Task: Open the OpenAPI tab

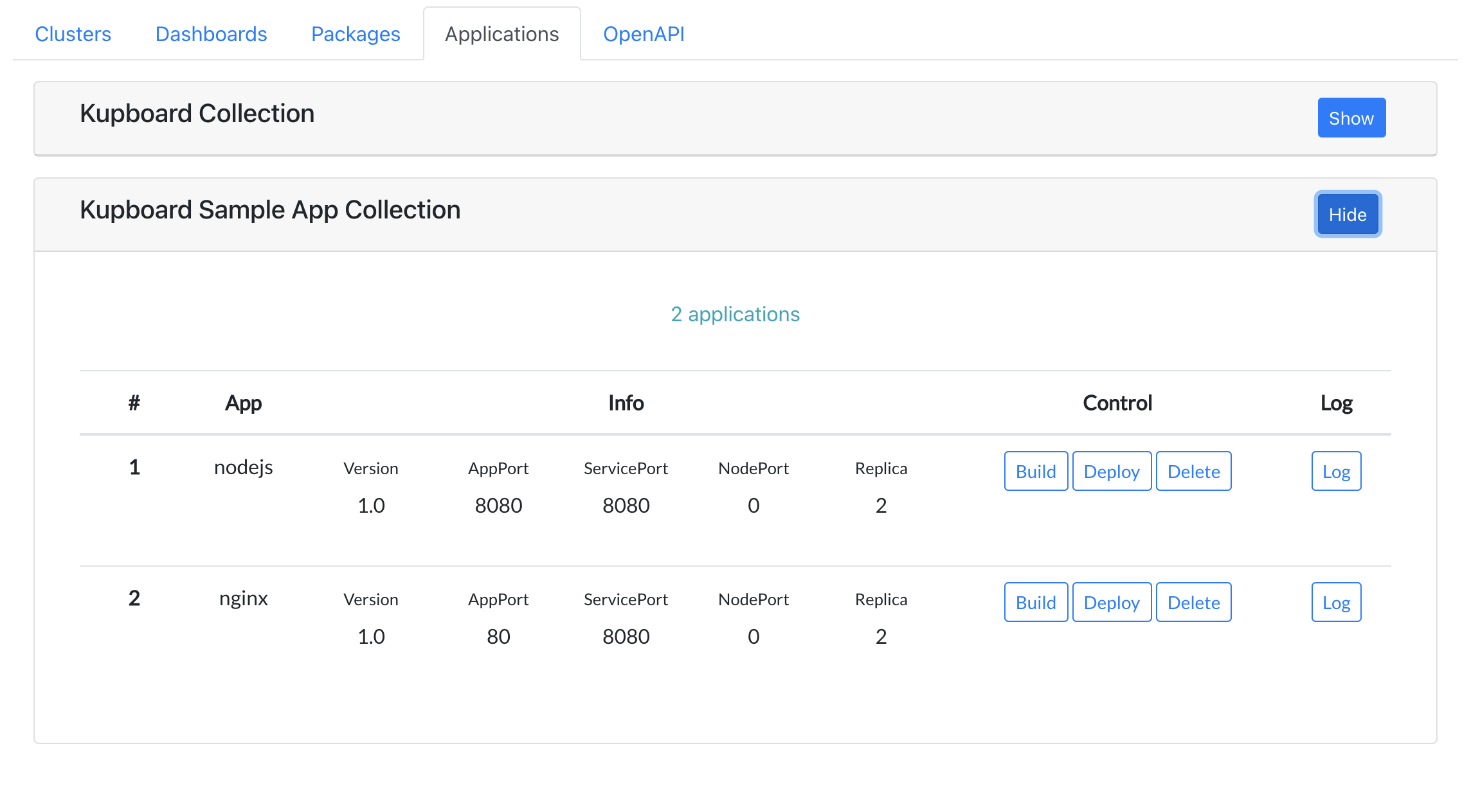Action: (644, 34)
